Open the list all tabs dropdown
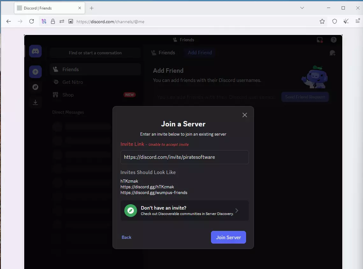 302,8
